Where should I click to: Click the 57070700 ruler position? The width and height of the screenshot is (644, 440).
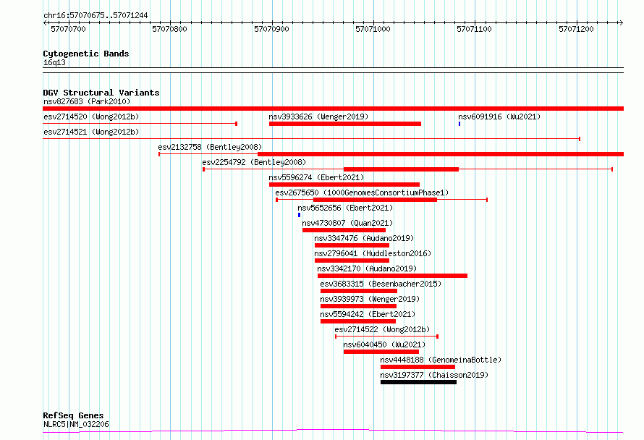click(x=68, y=29)
